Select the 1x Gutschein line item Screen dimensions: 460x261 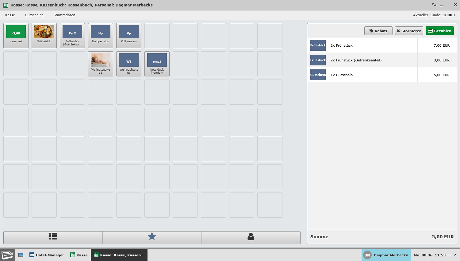pyautogui.click(x=382, y=75)
